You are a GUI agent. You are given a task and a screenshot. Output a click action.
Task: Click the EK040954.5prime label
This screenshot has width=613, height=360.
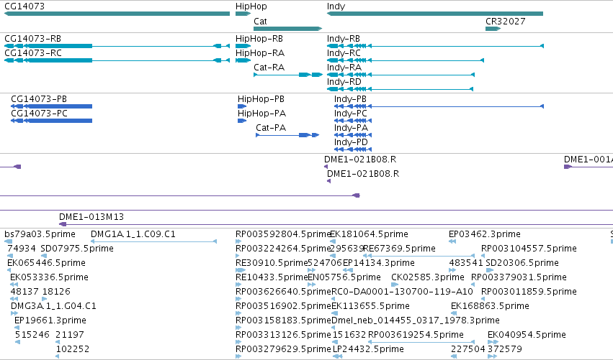527,335
